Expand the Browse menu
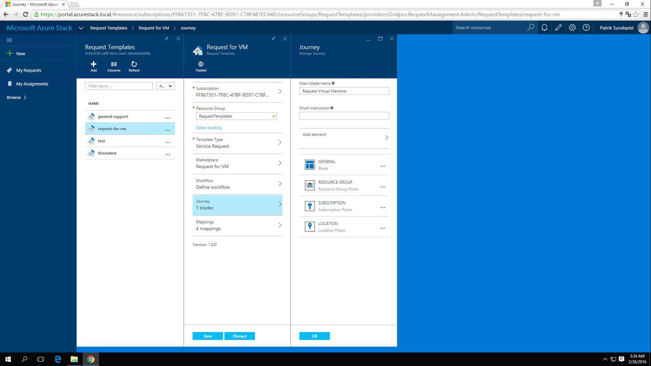Screen dimensions: 651x366 [x=16, y=97]
